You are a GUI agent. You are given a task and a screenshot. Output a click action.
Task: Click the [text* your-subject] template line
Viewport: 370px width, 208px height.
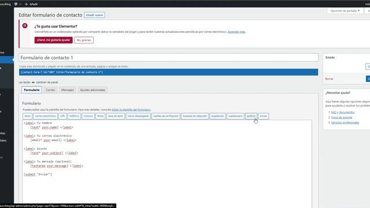click(54, 153)
